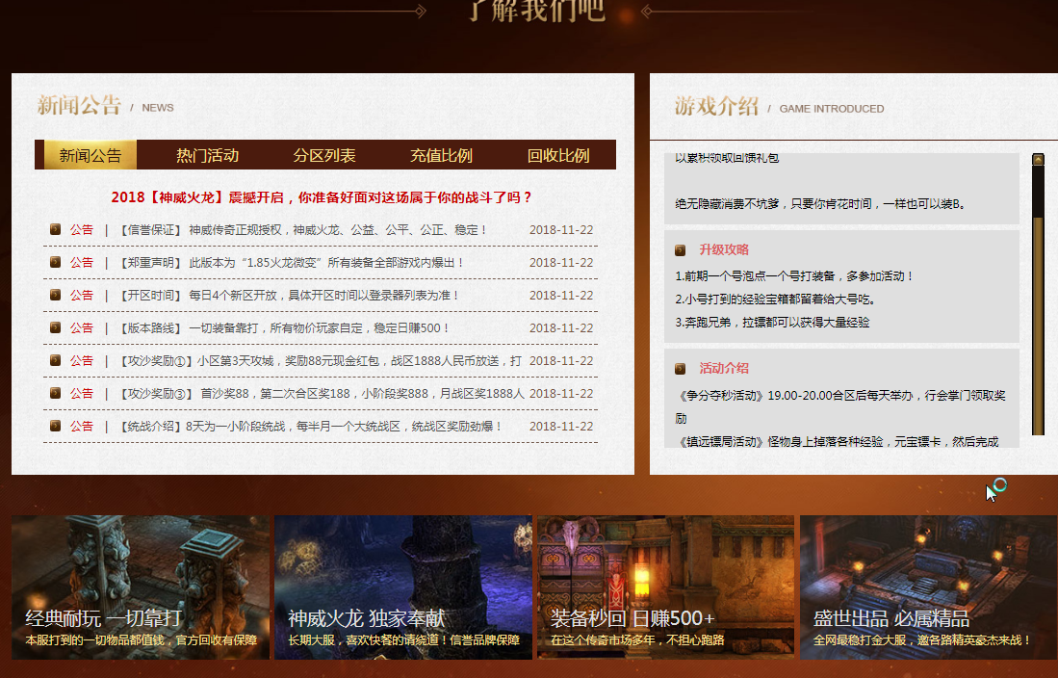Open the 装备秒回 日赚500+ banner
This screenshot has width=1058, height=678.
(x=665, y=587)
